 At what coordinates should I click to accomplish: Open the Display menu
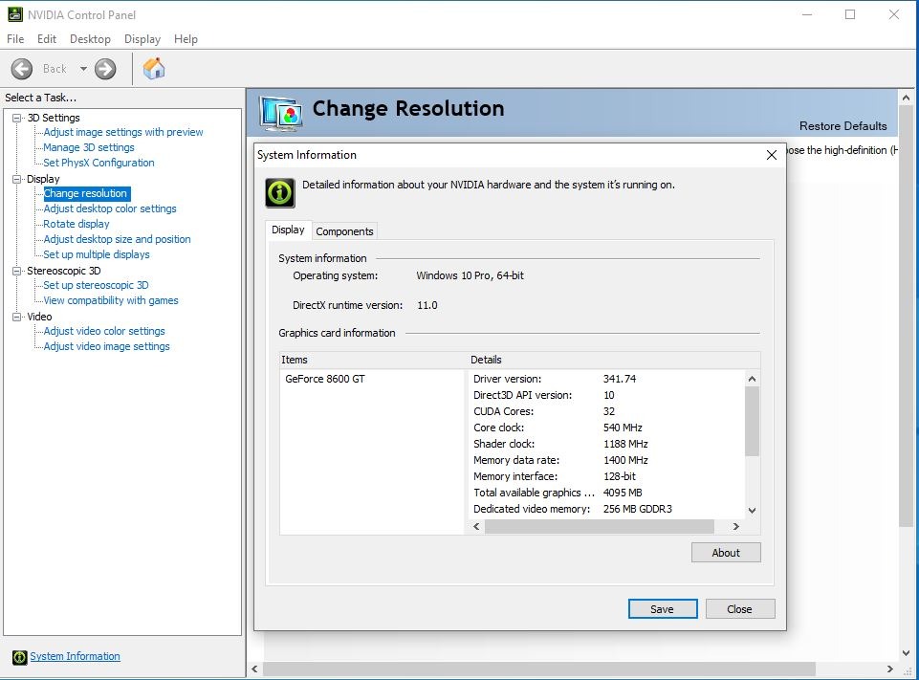coord(142,38)
